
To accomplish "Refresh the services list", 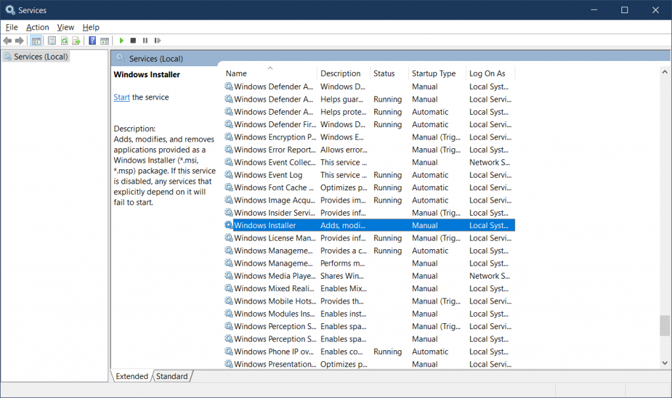I will (64, 41).
